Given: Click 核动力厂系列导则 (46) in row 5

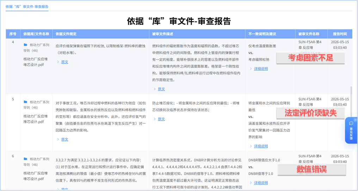Looking at the screenshot, I should click(36, 104).
